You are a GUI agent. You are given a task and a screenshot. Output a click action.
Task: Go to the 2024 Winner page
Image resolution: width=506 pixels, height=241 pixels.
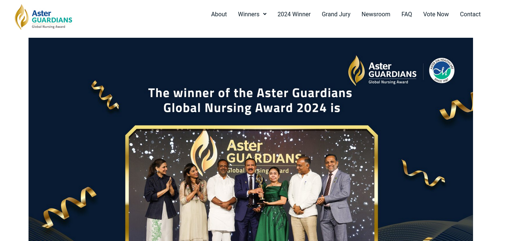294,14
